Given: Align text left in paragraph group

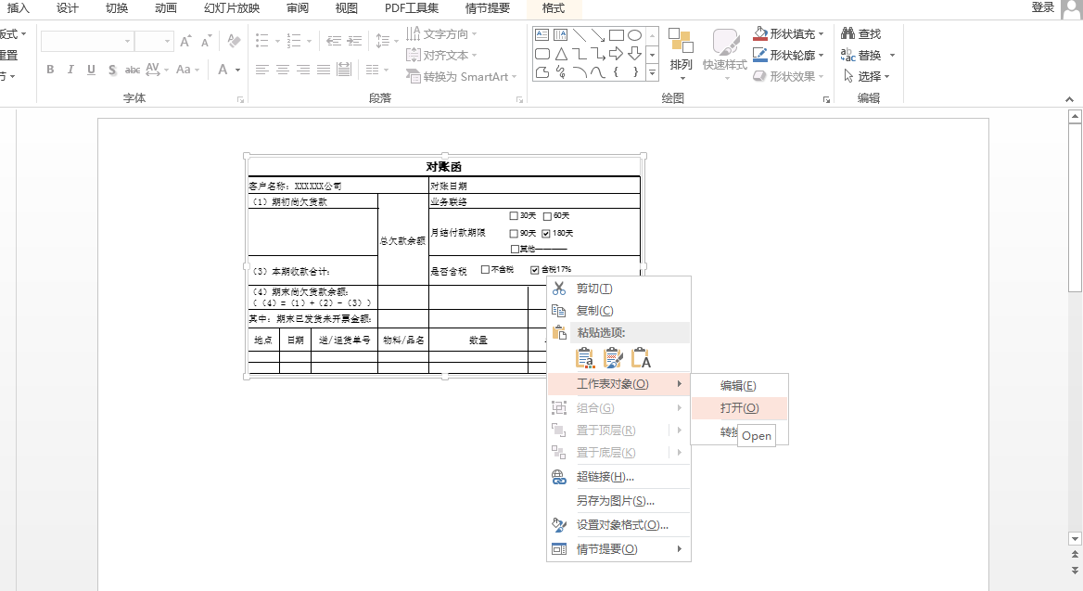Looking at the screenshot, I should (x=261, y=70).
